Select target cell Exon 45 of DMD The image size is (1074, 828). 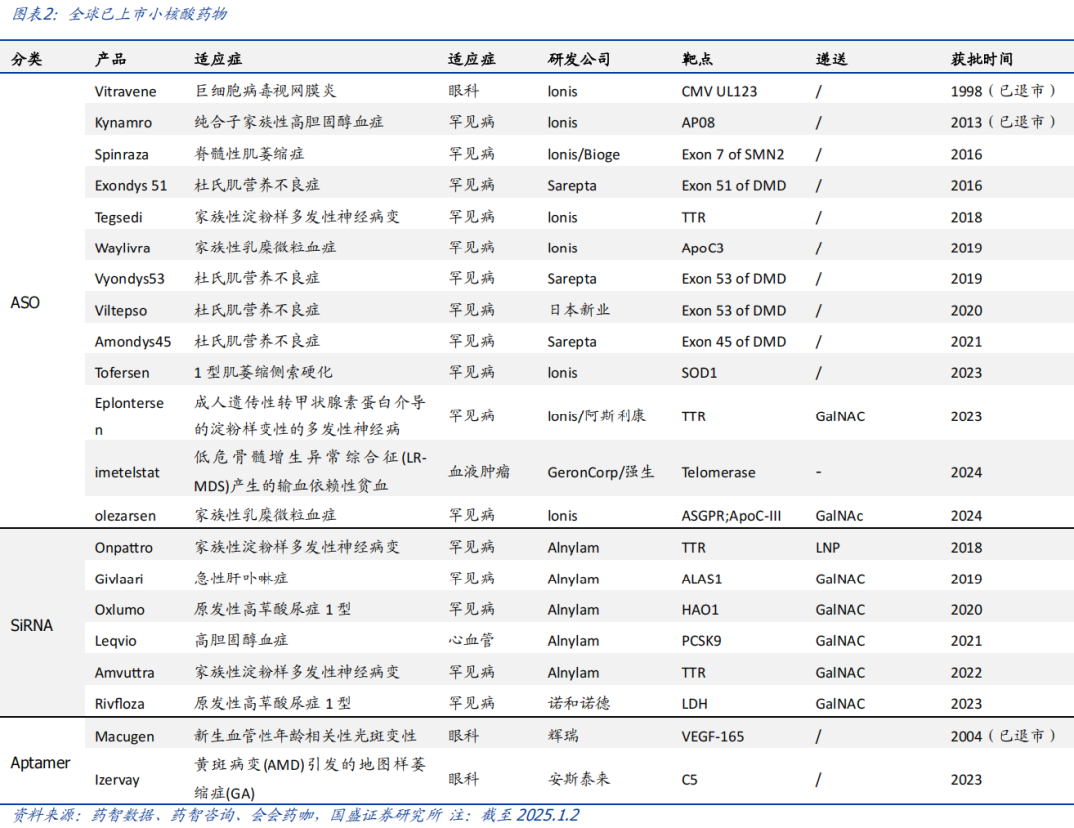point(734,342)
